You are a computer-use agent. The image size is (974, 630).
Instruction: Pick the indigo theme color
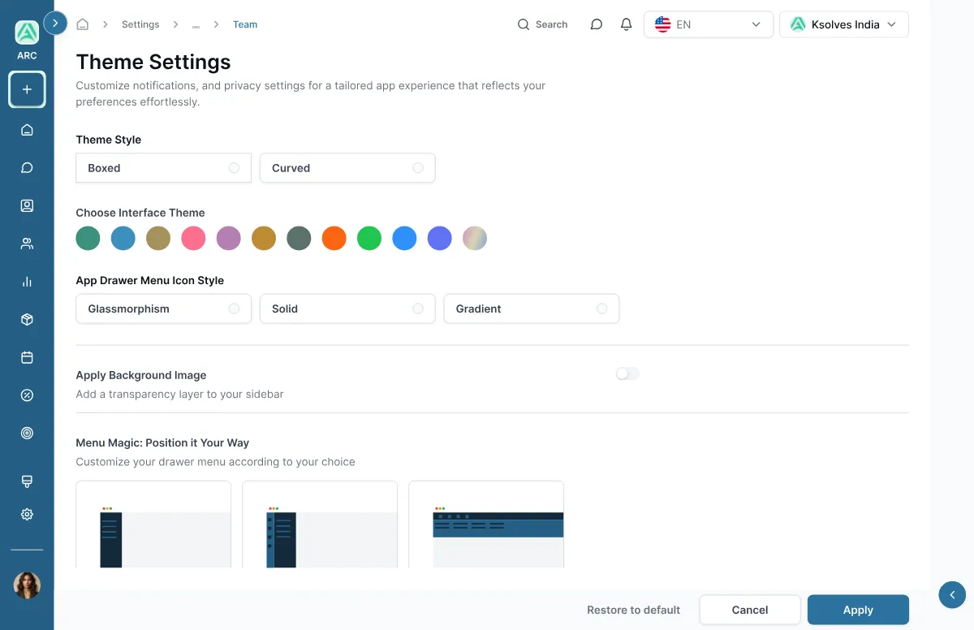(440, 238)
